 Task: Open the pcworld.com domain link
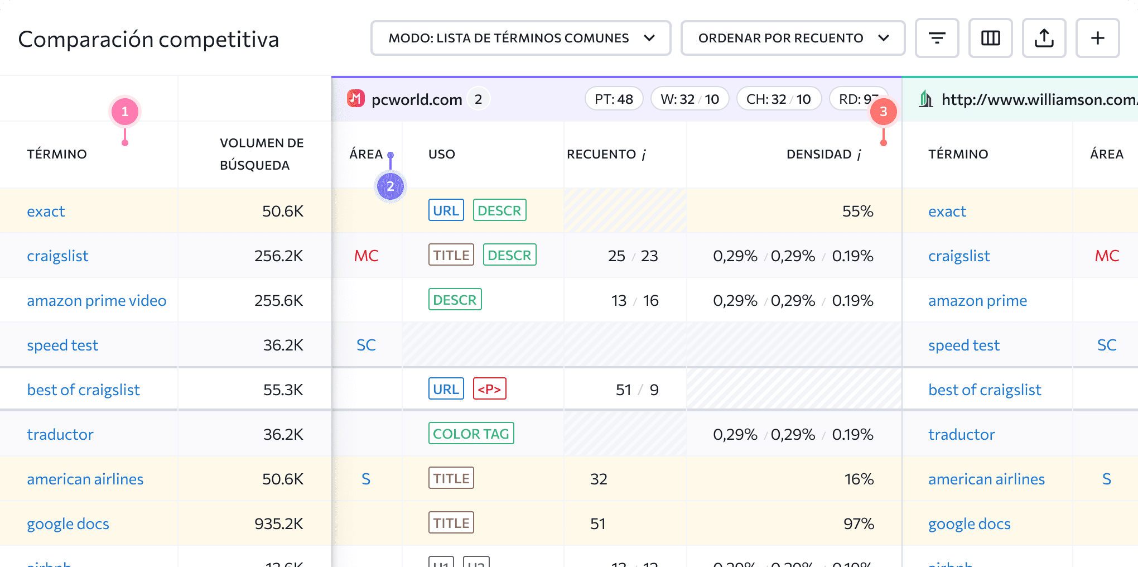pos(417,99)
